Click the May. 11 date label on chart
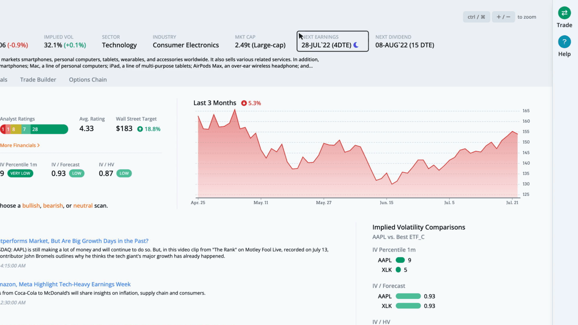 pos(261,203)
